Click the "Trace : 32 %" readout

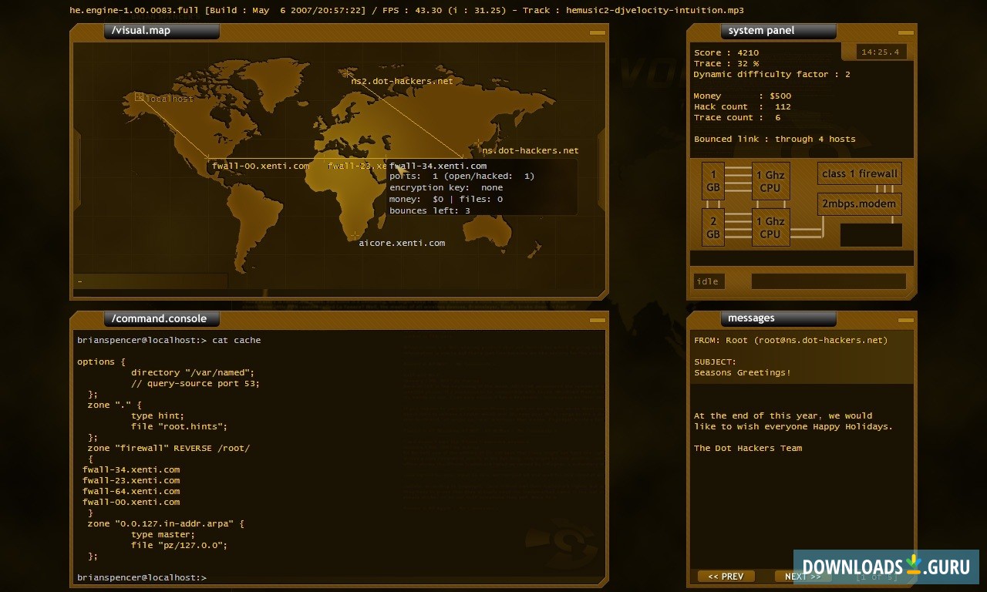(x=726, y=64)
